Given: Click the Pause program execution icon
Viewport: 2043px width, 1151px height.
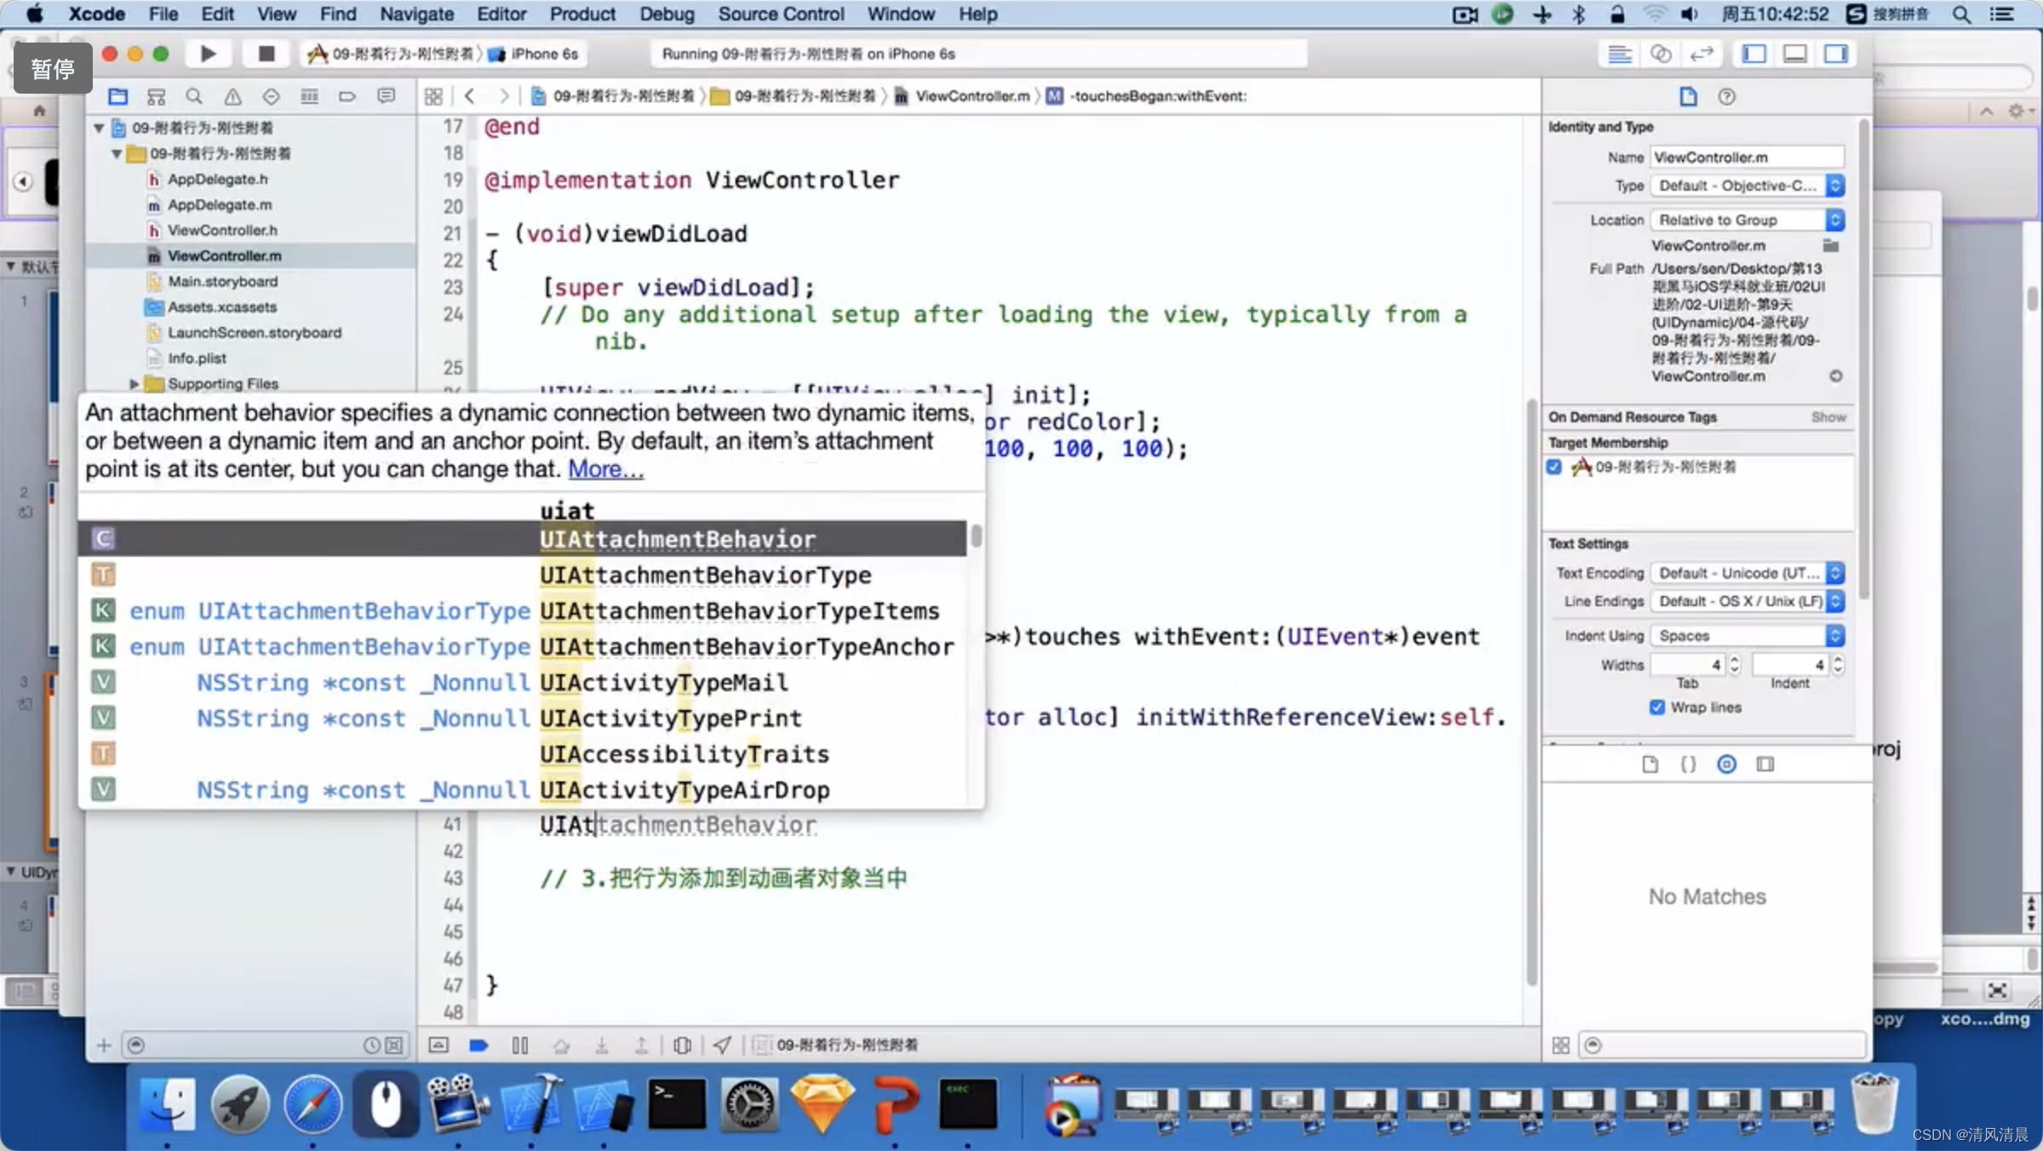Looking at the screenshot, I should click(520, 1045).
